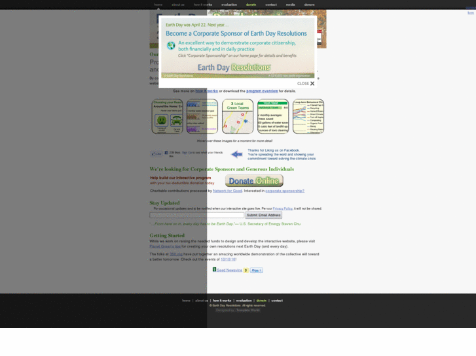Image resolution: width=476 pixels, height=356 pixels.
Task: Click the yellow digg count badge
Action: click(246, 270)
